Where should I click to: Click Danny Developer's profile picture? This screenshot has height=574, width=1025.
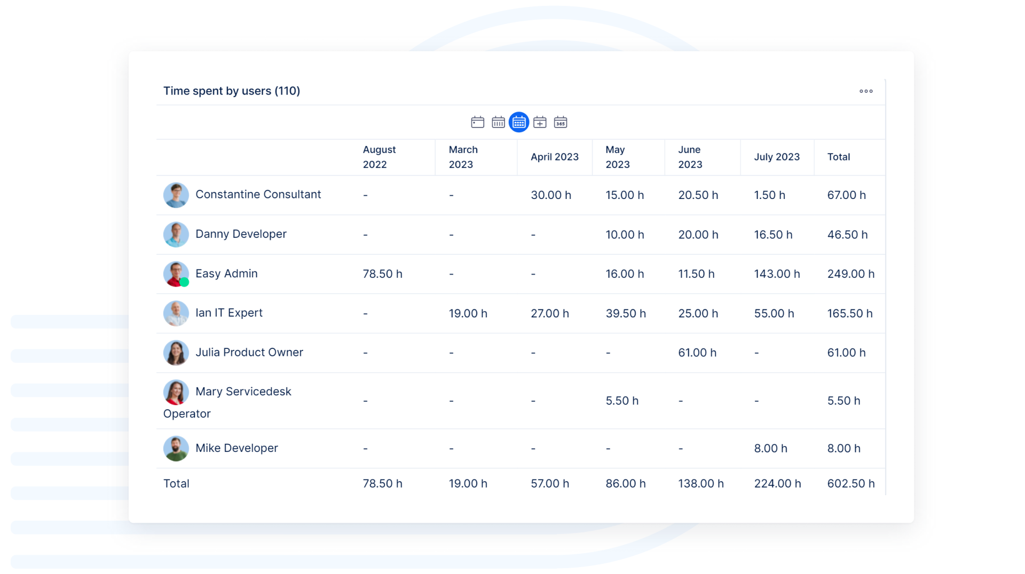coord(176,235)
